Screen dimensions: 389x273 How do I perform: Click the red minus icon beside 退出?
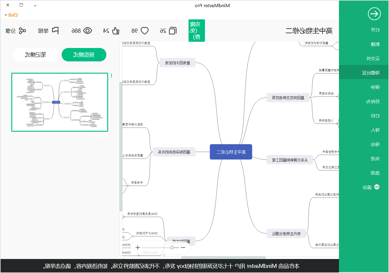[377, 187]
